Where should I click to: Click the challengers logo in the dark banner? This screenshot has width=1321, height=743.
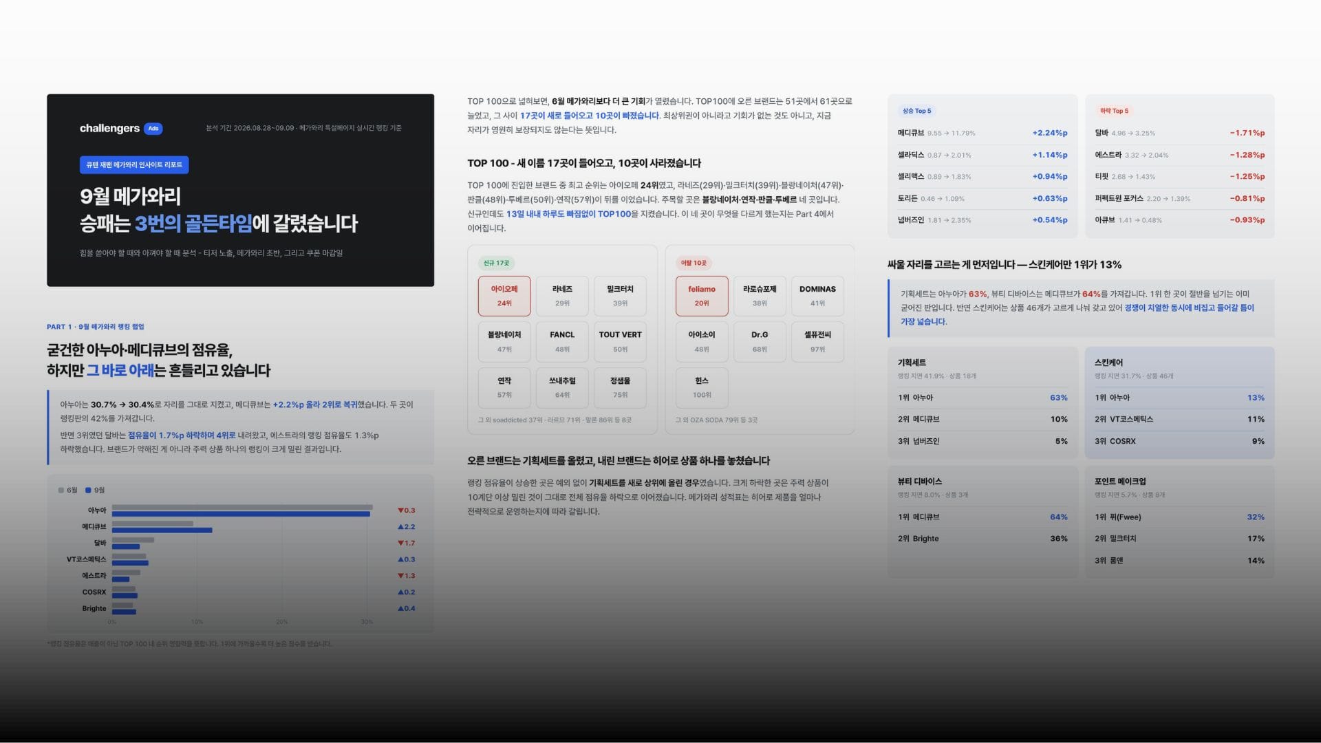coord(109,129)
